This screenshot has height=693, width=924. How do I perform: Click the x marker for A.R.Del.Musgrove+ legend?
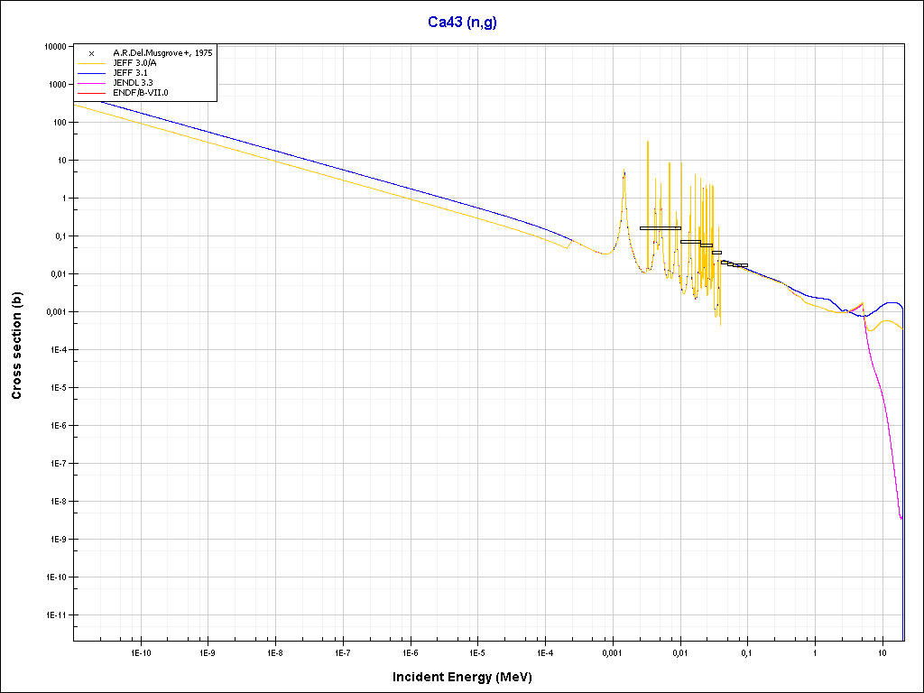point(91,53)
